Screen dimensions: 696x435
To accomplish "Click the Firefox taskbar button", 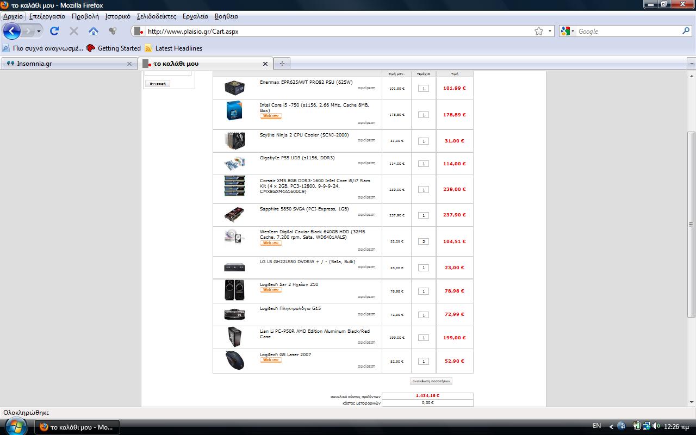I will (77, 427).
